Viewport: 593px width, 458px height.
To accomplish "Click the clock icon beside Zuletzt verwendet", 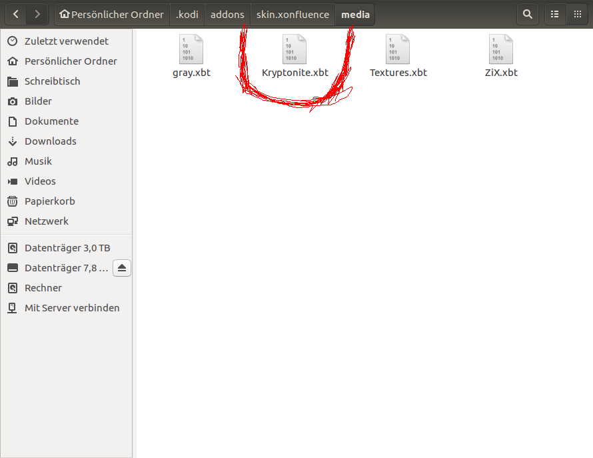I will coord(13,41).
